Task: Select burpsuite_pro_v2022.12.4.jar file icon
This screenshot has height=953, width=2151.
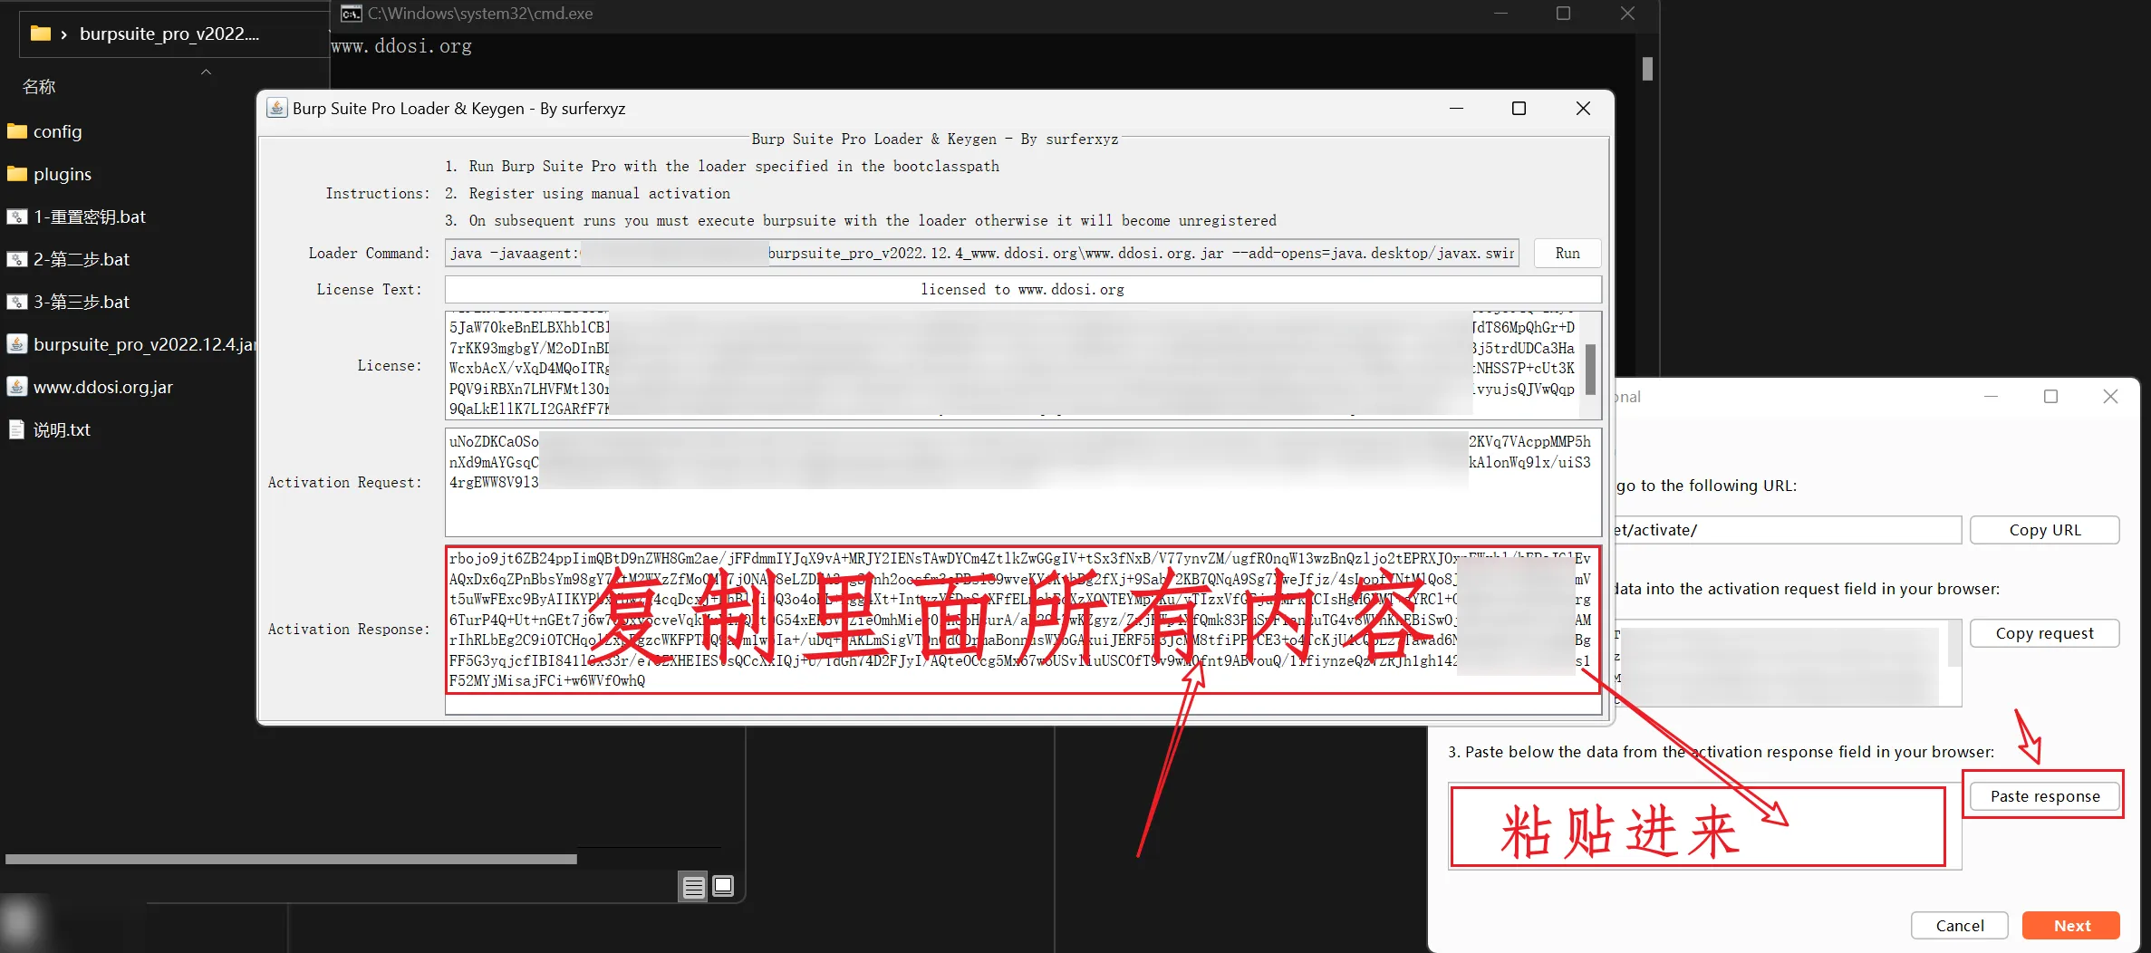Action: (x=17, y=344)
